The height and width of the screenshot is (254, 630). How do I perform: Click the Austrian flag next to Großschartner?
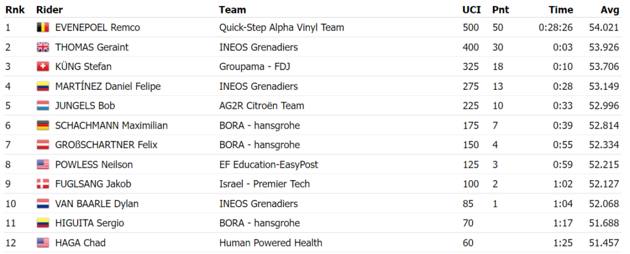42,145
